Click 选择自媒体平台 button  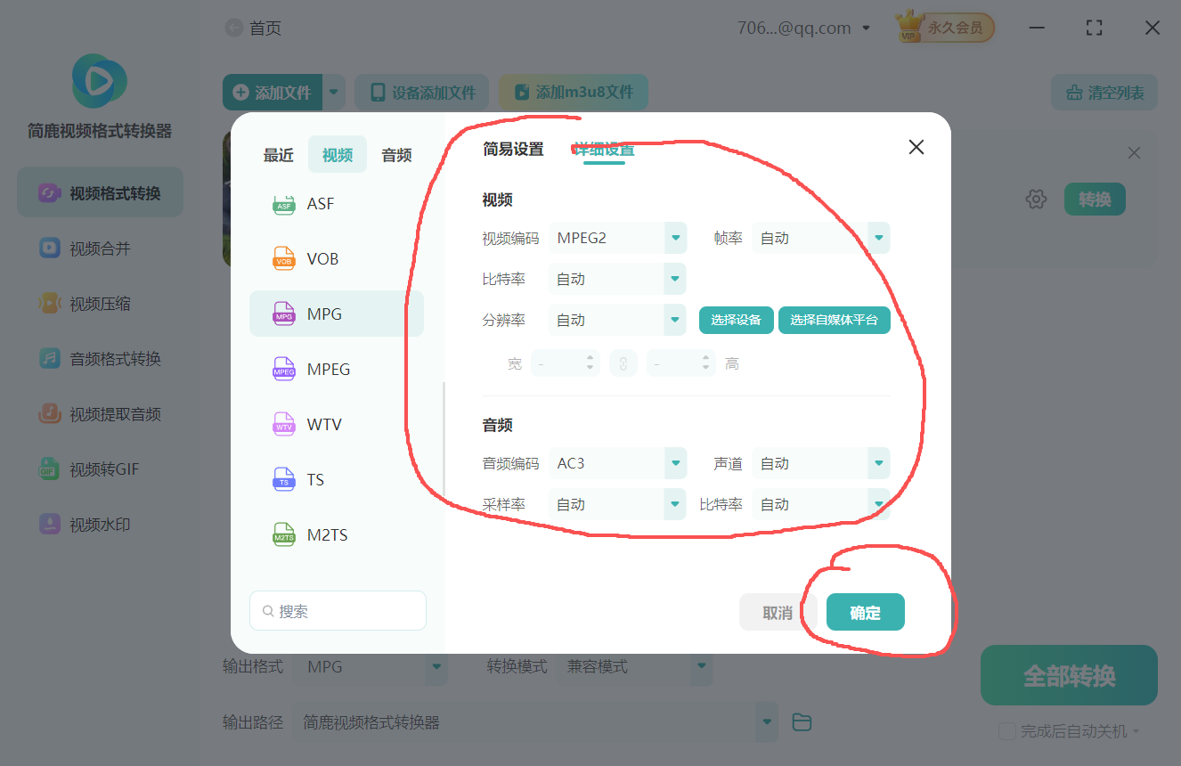click(x=834, y=320)
